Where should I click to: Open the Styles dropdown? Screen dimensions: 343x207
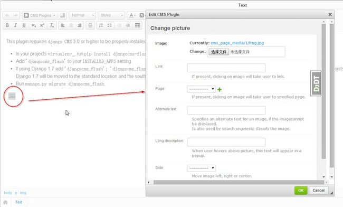click(111, 15)
